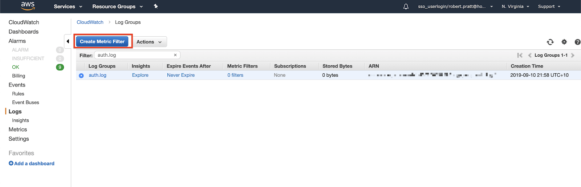Open the 0 filters link

(235, 75)
